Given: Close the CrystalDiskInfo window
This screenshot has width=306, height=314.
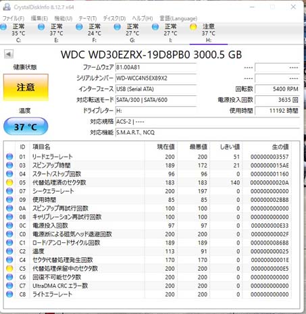Looking at the screenshot, I should point(293,7).
